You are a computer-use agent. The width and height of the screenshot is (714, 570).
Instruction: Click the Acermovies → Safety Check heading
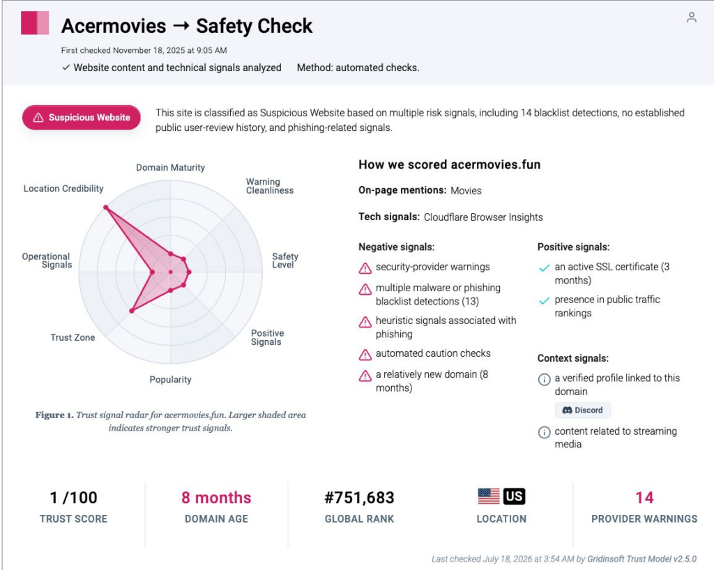(x=187, y=26)
